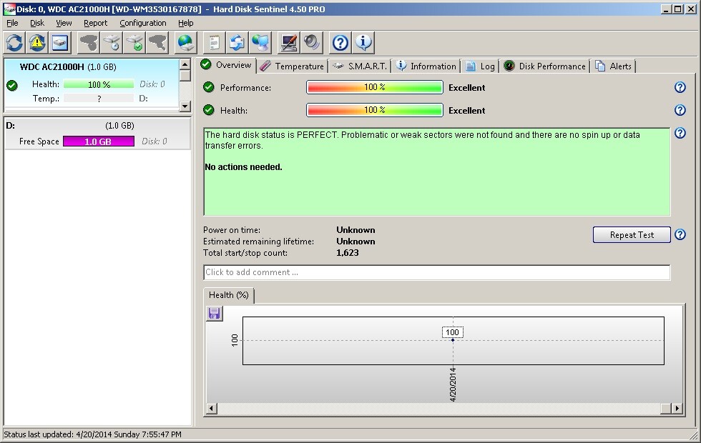The height and width of the screenshot is (443, 701).
Task: Click the Performance 100 % gradient bar
Action: tap(375, 87)
